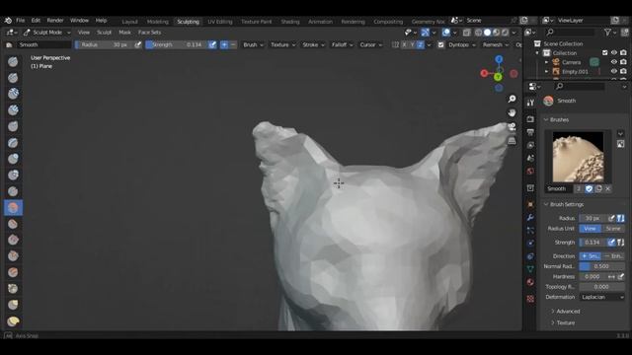Screen dimensions: 632x355
Task: Toggle Dyntopo checkbox in header
Action: point(441,45)
